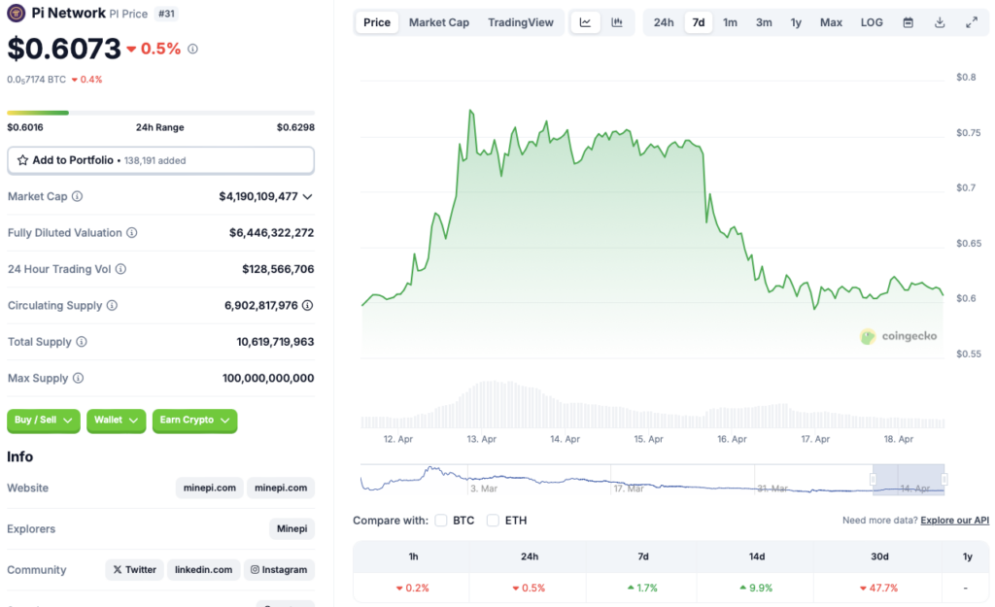Switch to line chart view icon
Viewport: 995px width, 607px height.
point(585,22)
